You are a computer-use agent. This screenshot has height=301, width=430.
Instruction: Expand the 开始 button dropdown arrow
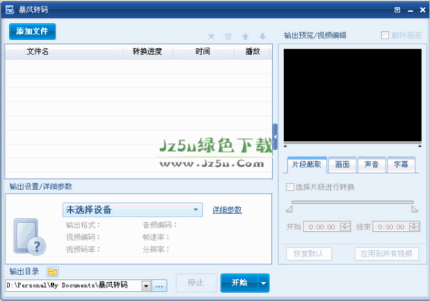pos(264,283)
